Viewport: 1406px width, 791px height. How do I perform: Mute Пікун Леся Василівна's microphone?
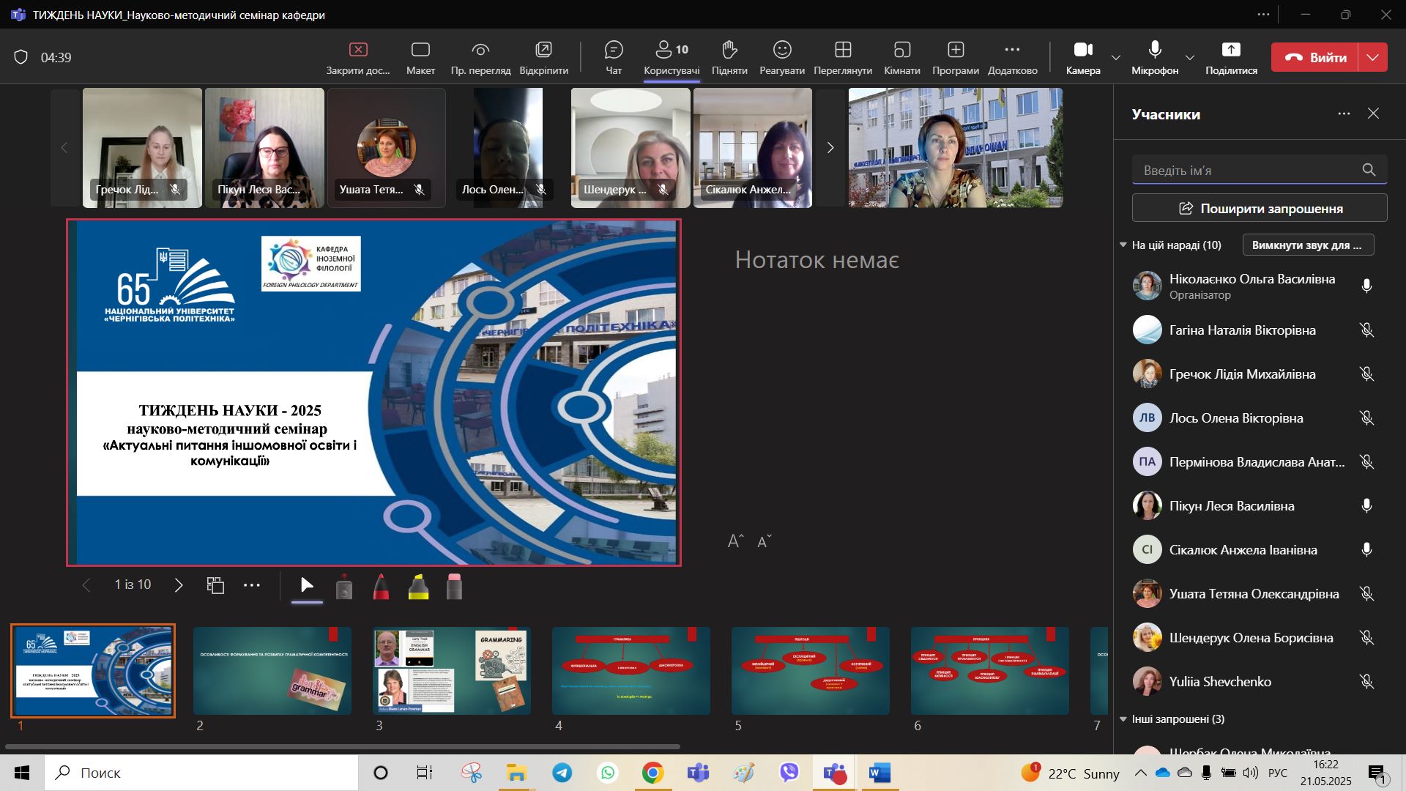(x=1366, y=506)
